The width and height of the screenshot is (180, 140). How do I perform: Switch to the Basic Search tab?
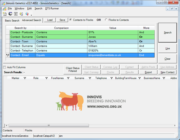(x=12, y=21)
